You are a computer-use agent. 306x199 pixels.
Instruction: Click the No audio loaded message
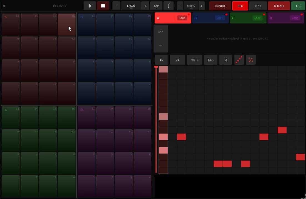pos(237,38)
